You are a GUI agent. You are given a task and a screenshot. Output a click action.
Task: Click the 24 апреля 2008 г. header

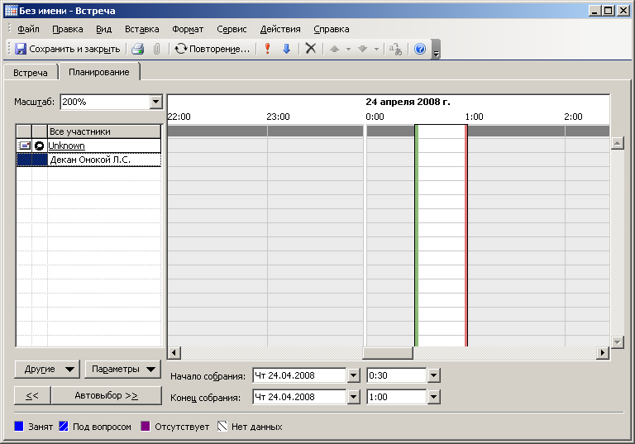408,102
